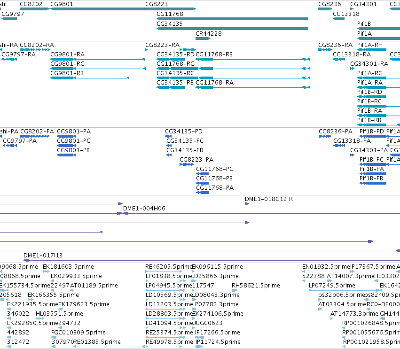Select the CG9797 gene
400x349 pixels.
coord(9,19)
